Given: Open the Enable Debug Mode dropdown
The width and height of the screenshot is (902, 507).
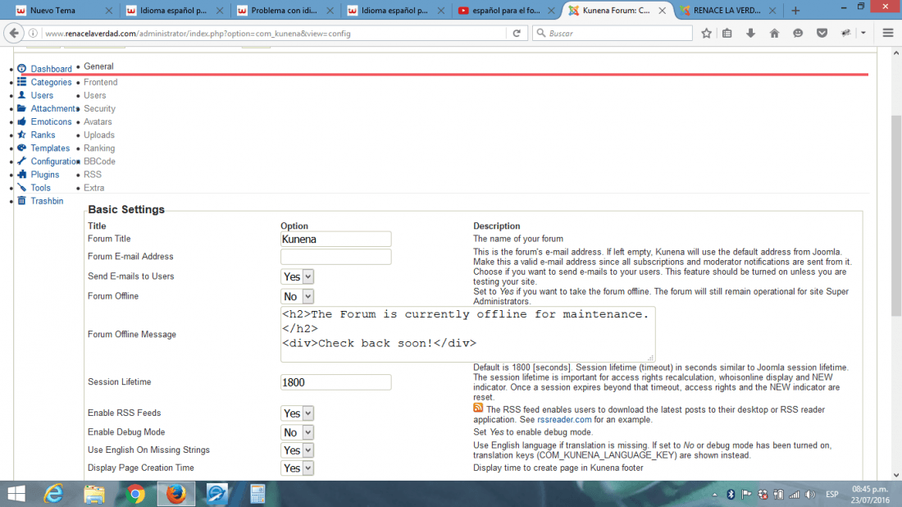Looking at the screenshot, I should click(x=297, y=432).
